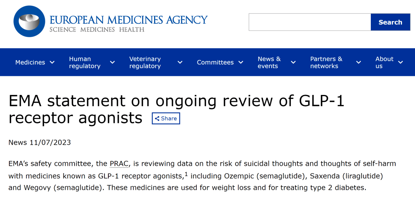Open the Medicines menu item
This screenshot has height=198, width=415.
[x=30, y=62]
